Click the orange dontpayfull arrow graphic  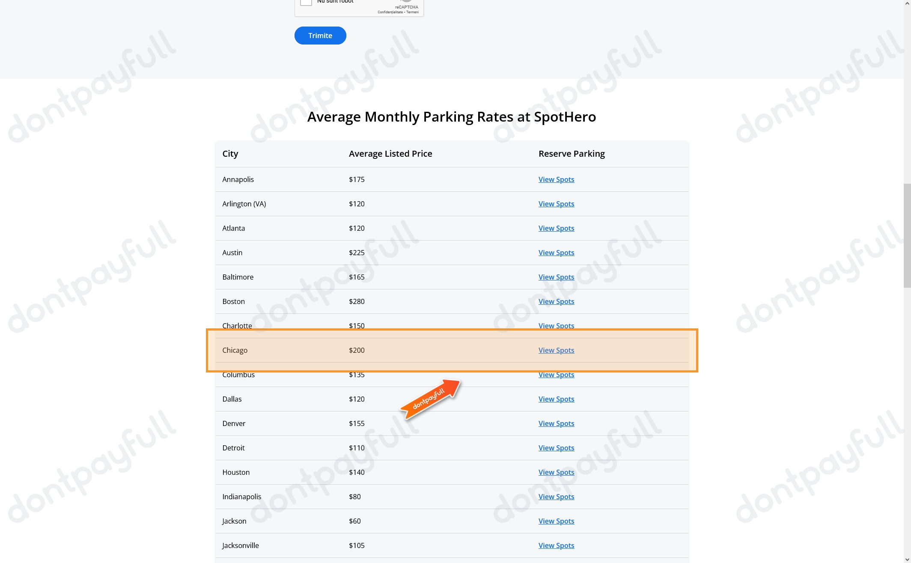pyautogui.click(x=430, y=399)
